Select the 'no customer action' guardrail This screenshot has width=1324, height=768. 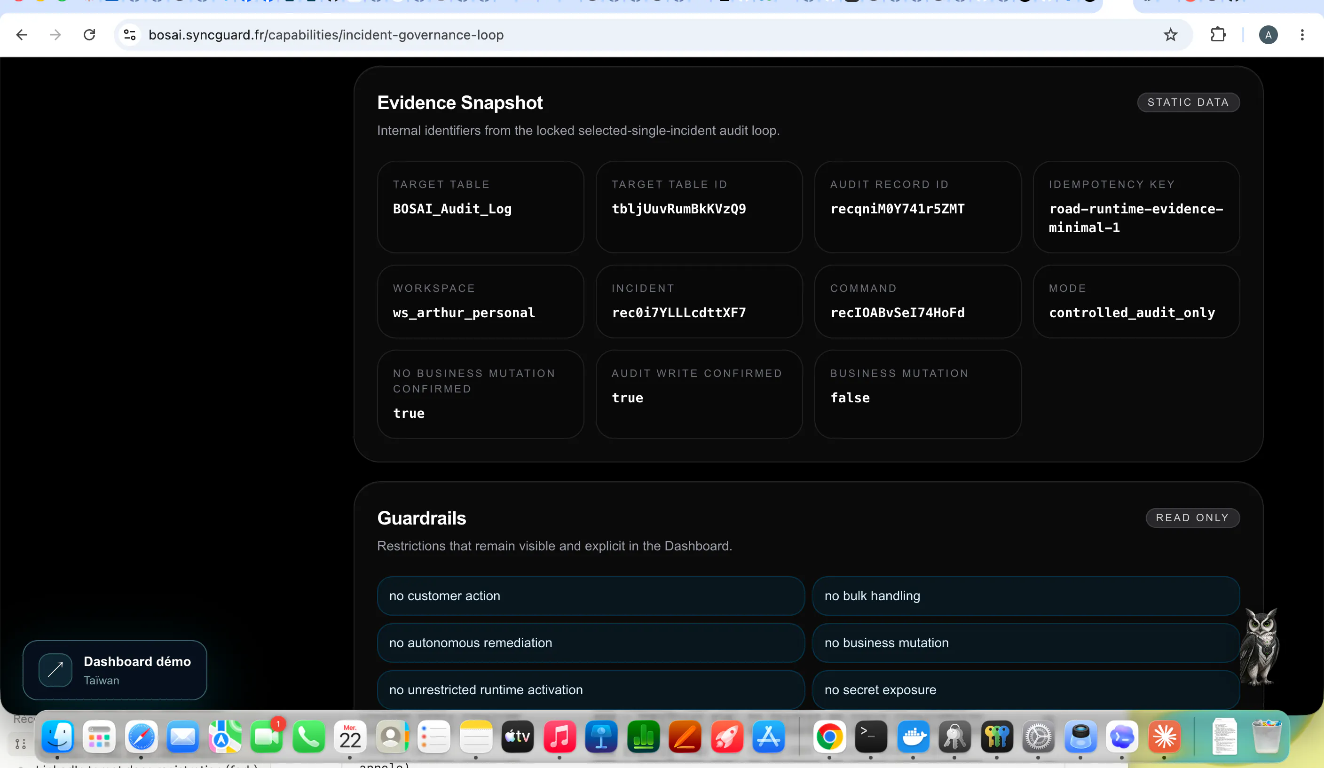[591, 596]
